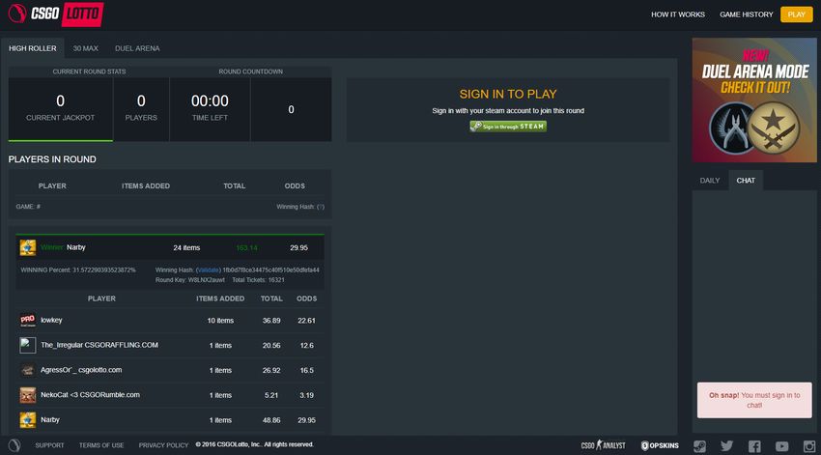The width and height of the screenshot is (821, 455).
Task: Switch to the 30 Max tab
Action: tap(85, 48)
